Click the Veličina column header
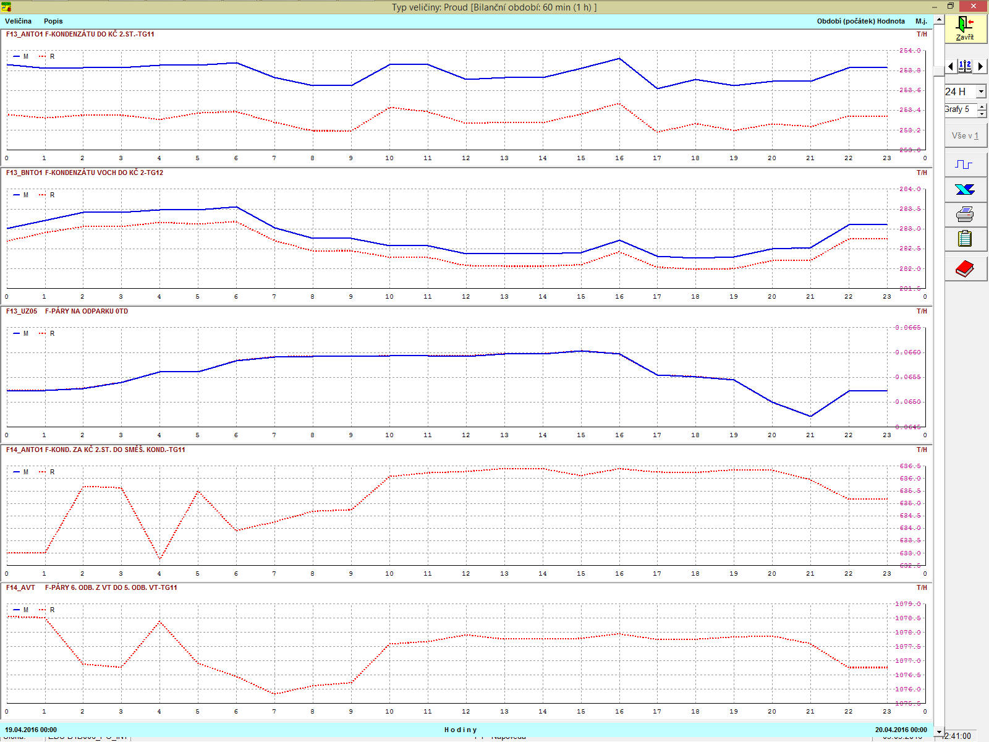Image resolution: width=989 pixels, height=742 pixels. [18, 21]
